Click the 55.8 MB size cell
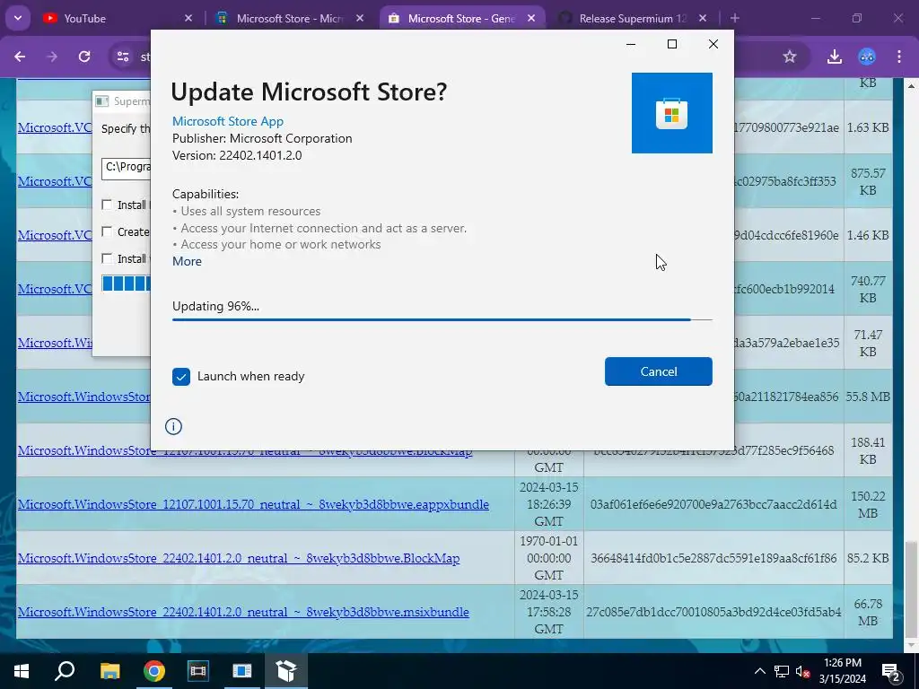Image resolution: width=919 pixels, height=689 pixels. tap(868, 397)
